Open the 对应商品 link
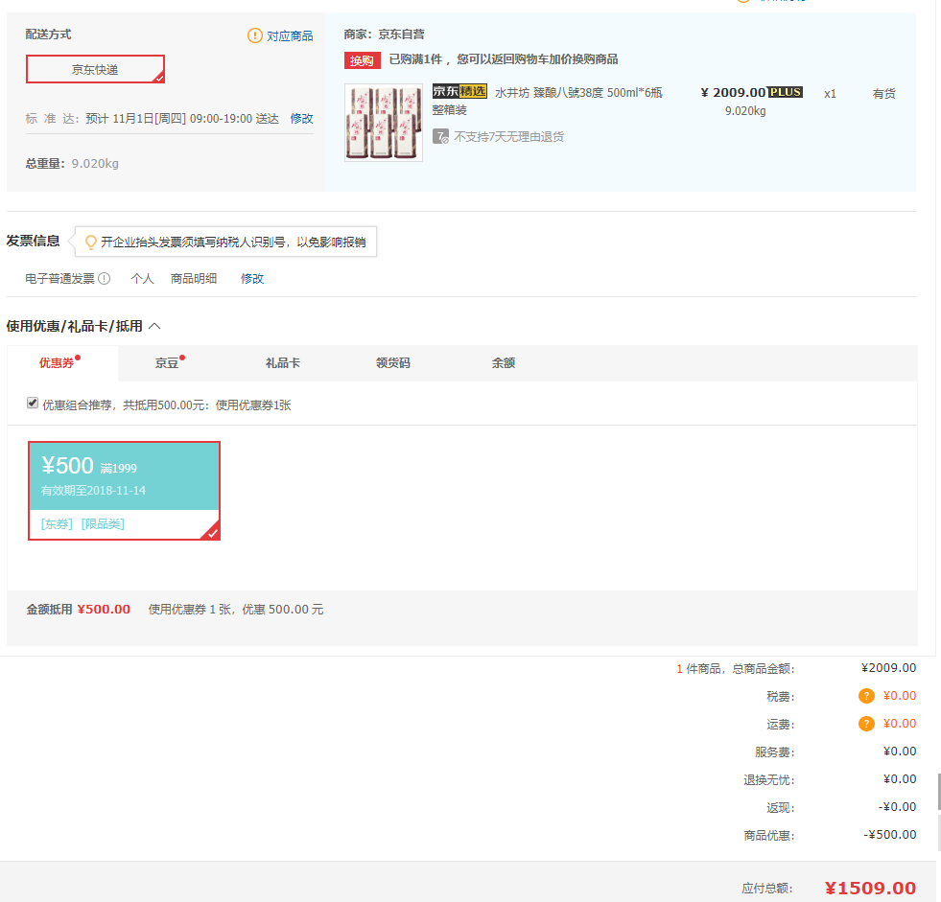 [290, 36]
